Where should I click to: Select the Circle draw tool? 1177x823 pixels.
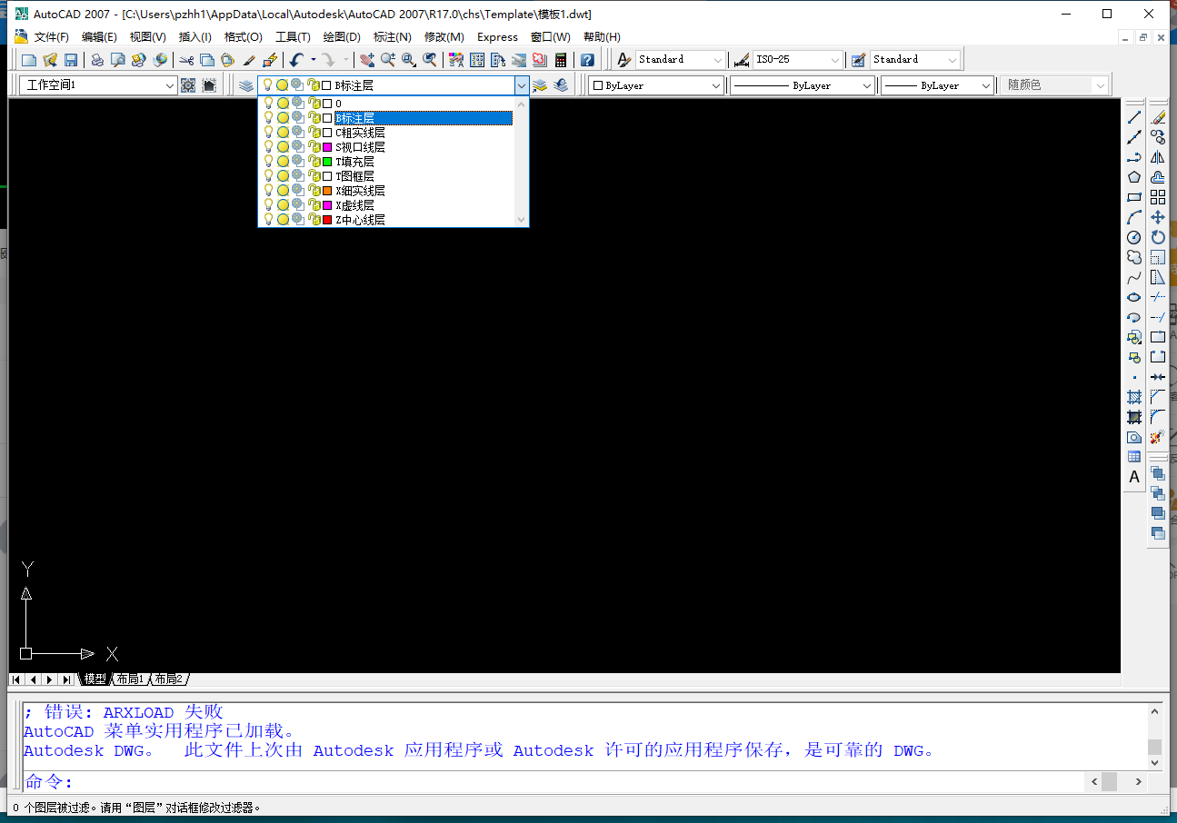[x=1134, y=237]
